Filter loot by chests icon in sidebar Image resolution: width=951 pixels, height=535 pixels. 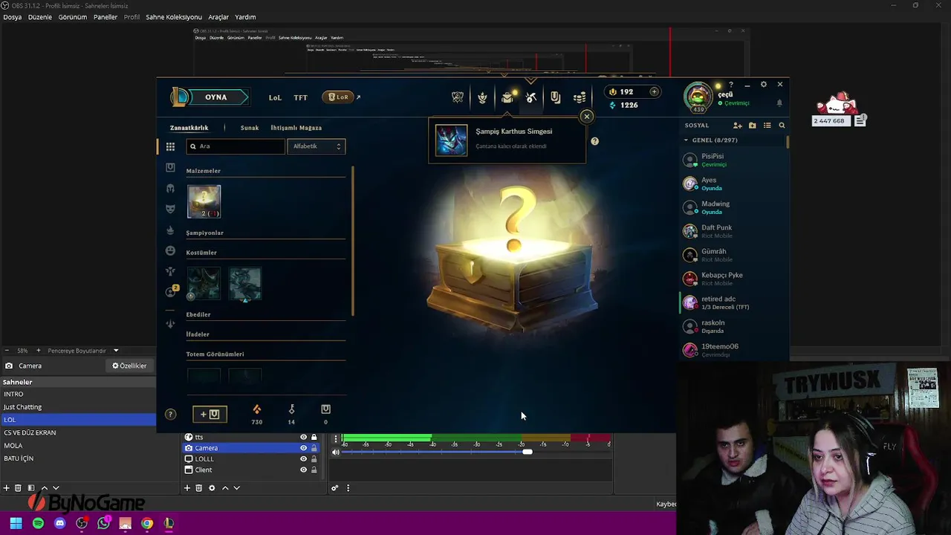[170, 167]
